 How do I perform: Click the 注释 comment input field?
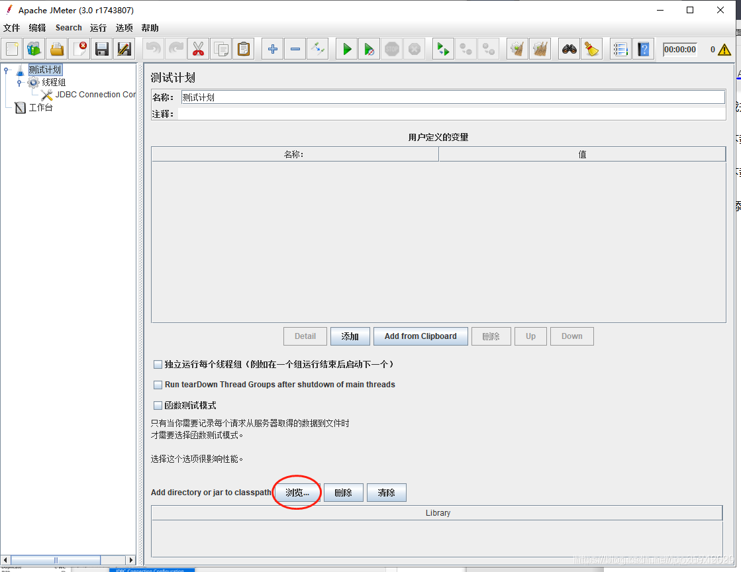coord(452,114)
